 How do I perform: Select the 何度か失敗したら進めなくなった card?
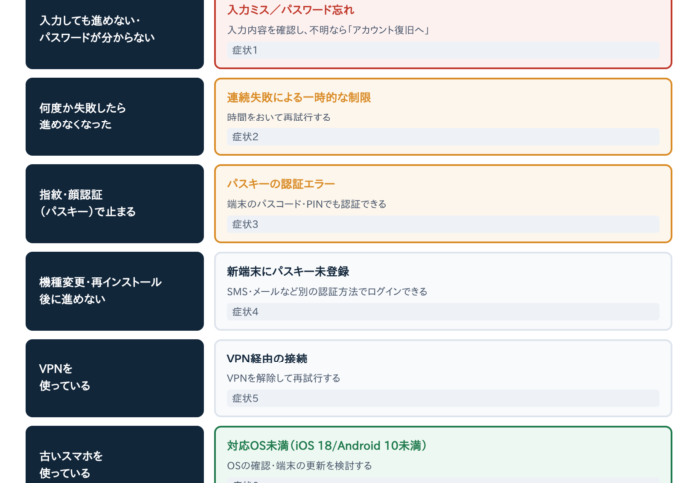(115, 117)
